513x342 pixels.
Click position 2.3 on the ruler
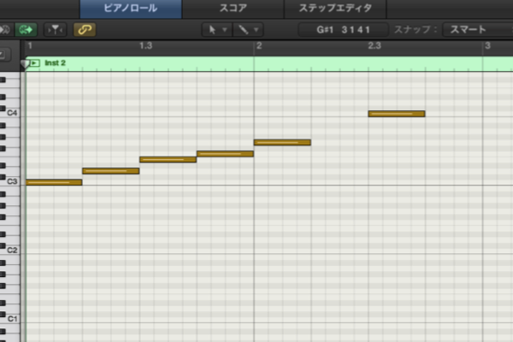click(374, 46)
